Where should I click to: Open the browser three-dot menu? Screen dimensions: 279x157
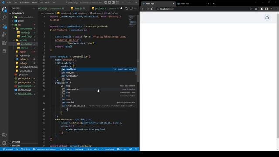(276, 9)
